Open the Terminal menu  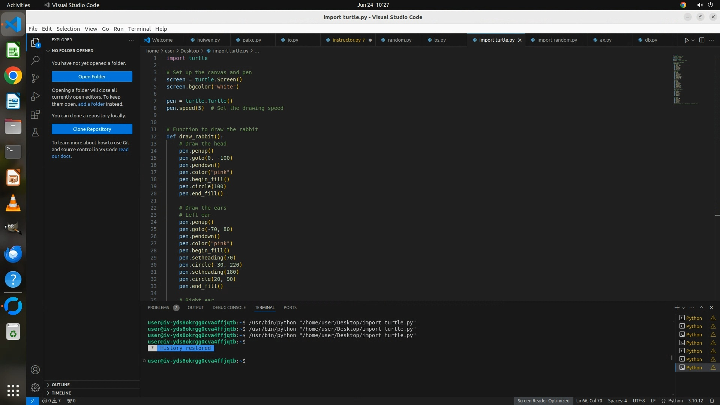139,29
